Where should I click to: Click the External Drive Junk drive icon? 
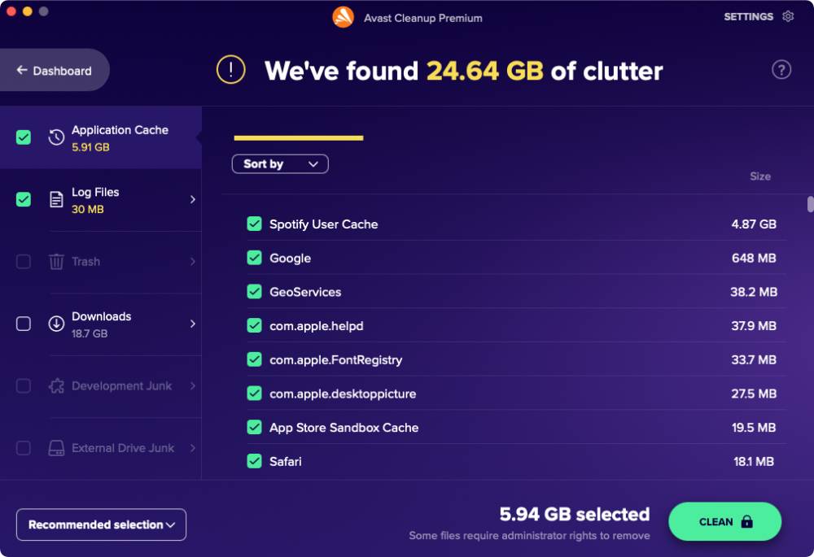(55, 448)
